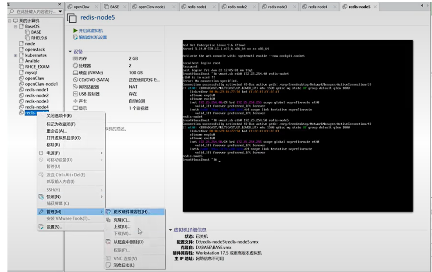The height and width of the screenshot is (272, 432).
Task: Open the 编辑虚拟机设置 link
Action: (x=93, y=37)
